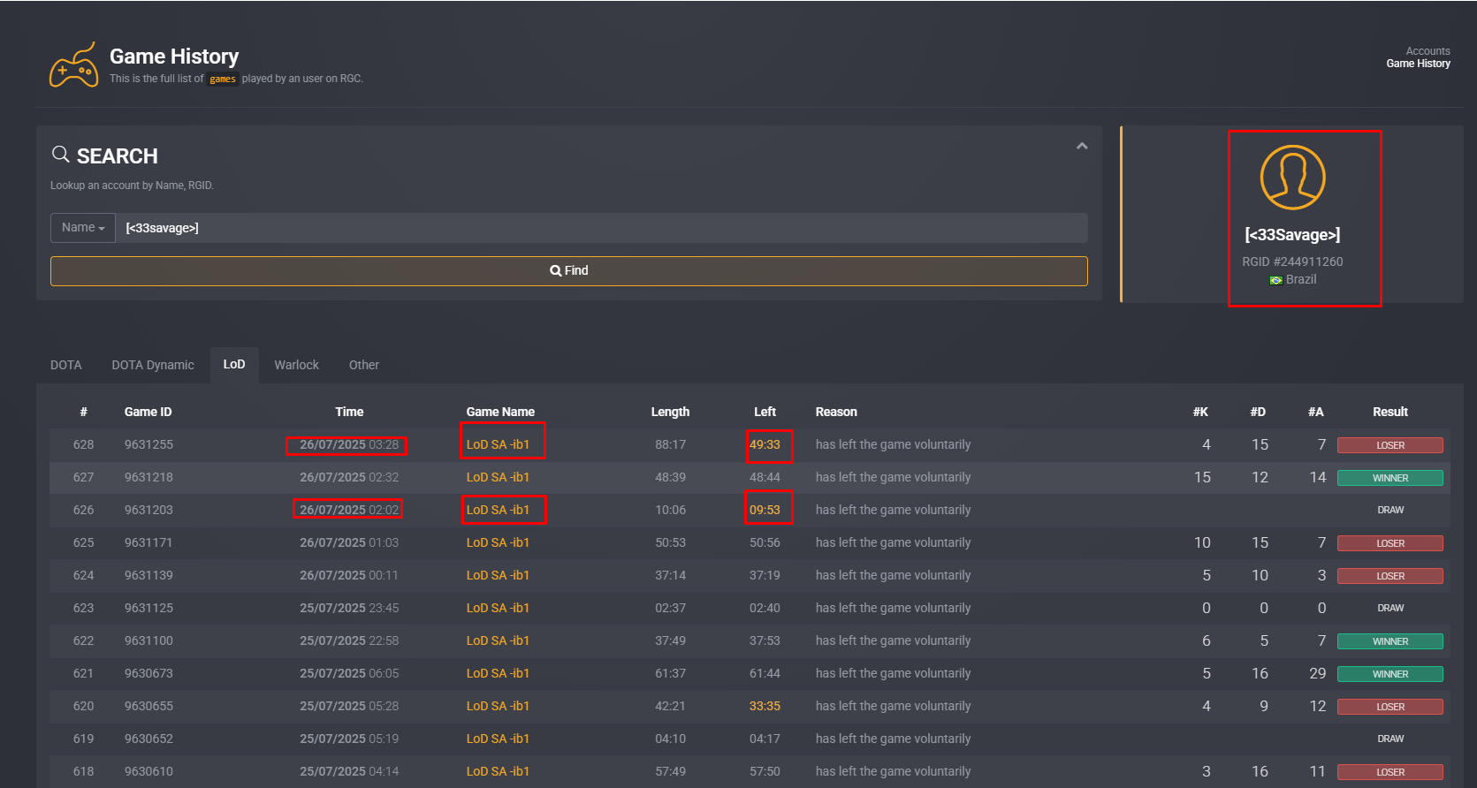Click the WINNER badge for game 9631218
Image resolution: width=1477 pixels, height=788 pixels.
click(x=1390, y=478)
